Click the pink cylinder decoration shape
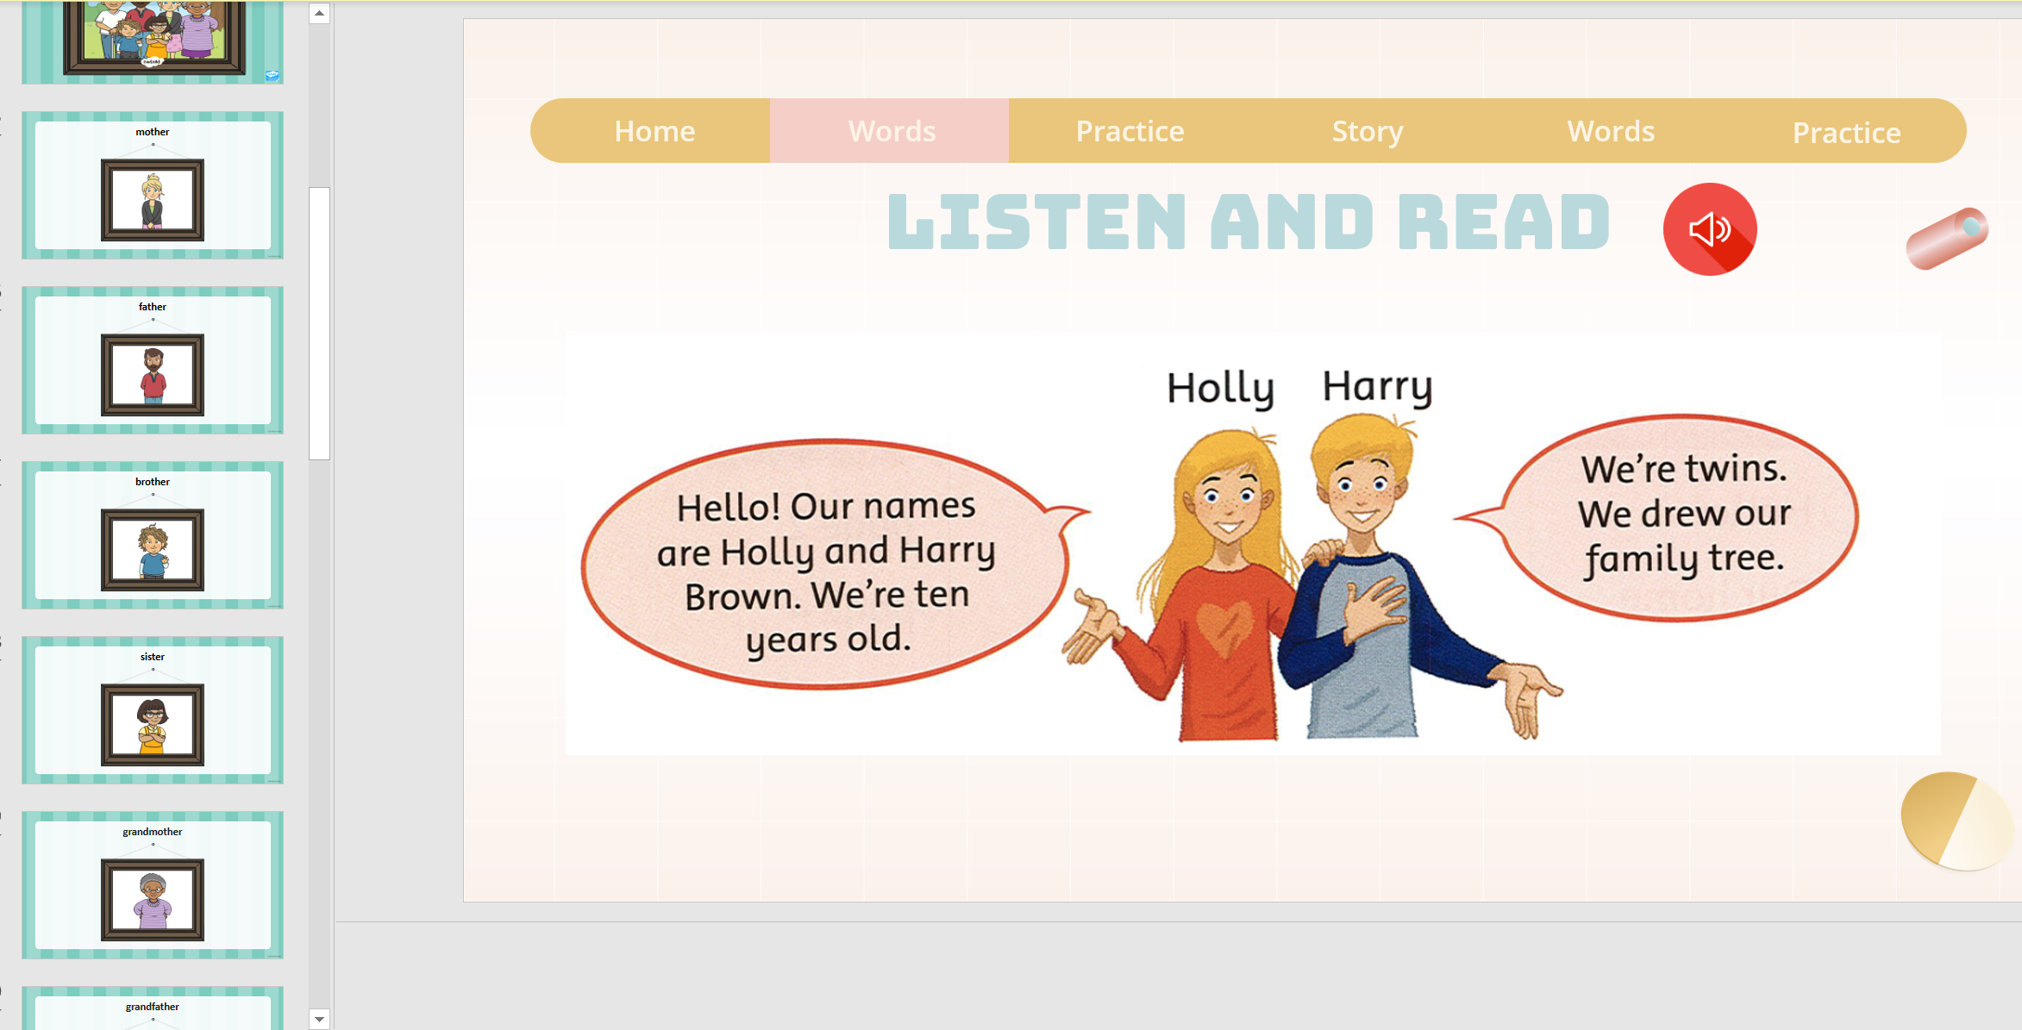This screenshot has height=1030, width=2022. 1946,239
